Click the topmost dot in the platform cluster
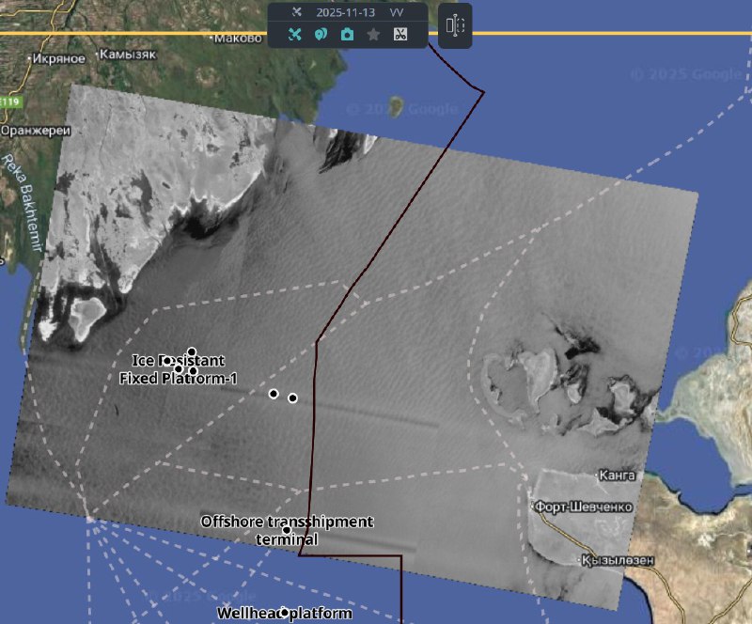 coord(192,352)
